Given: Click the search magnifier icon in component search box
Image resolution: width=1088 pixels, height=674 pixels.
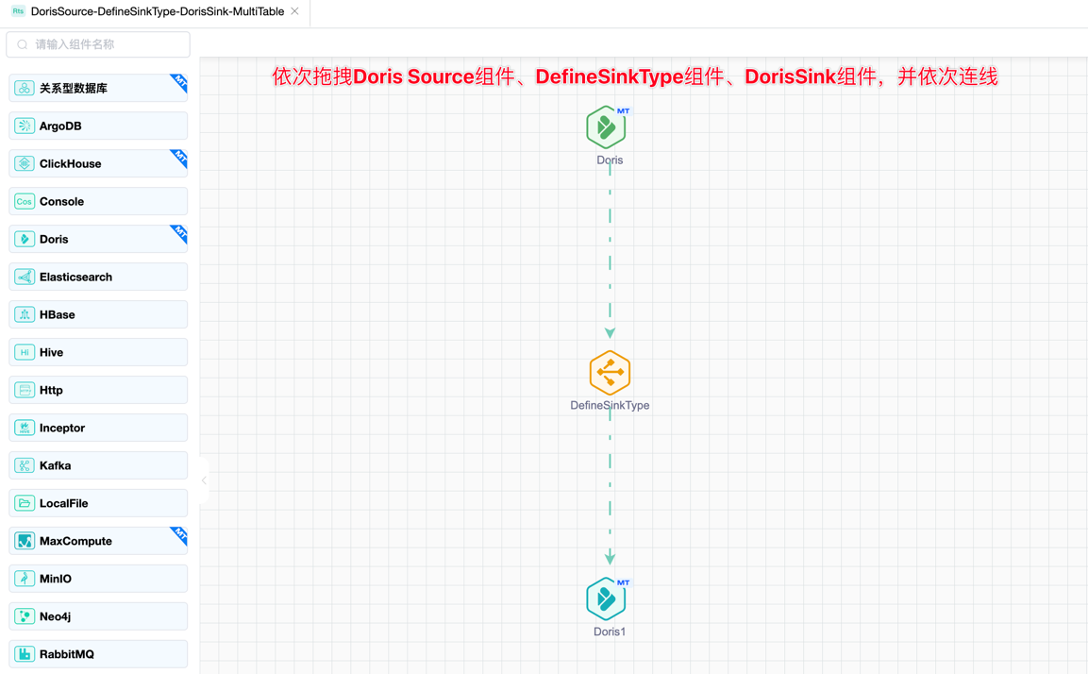Looking at the screenshot, I should coord(23,44).
